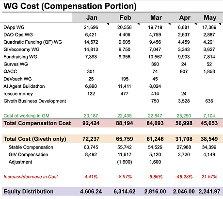Viewport: 223px width, 199px height.
Task: Select Stable Compensation March value 54,526
Action: coord(155,147)
